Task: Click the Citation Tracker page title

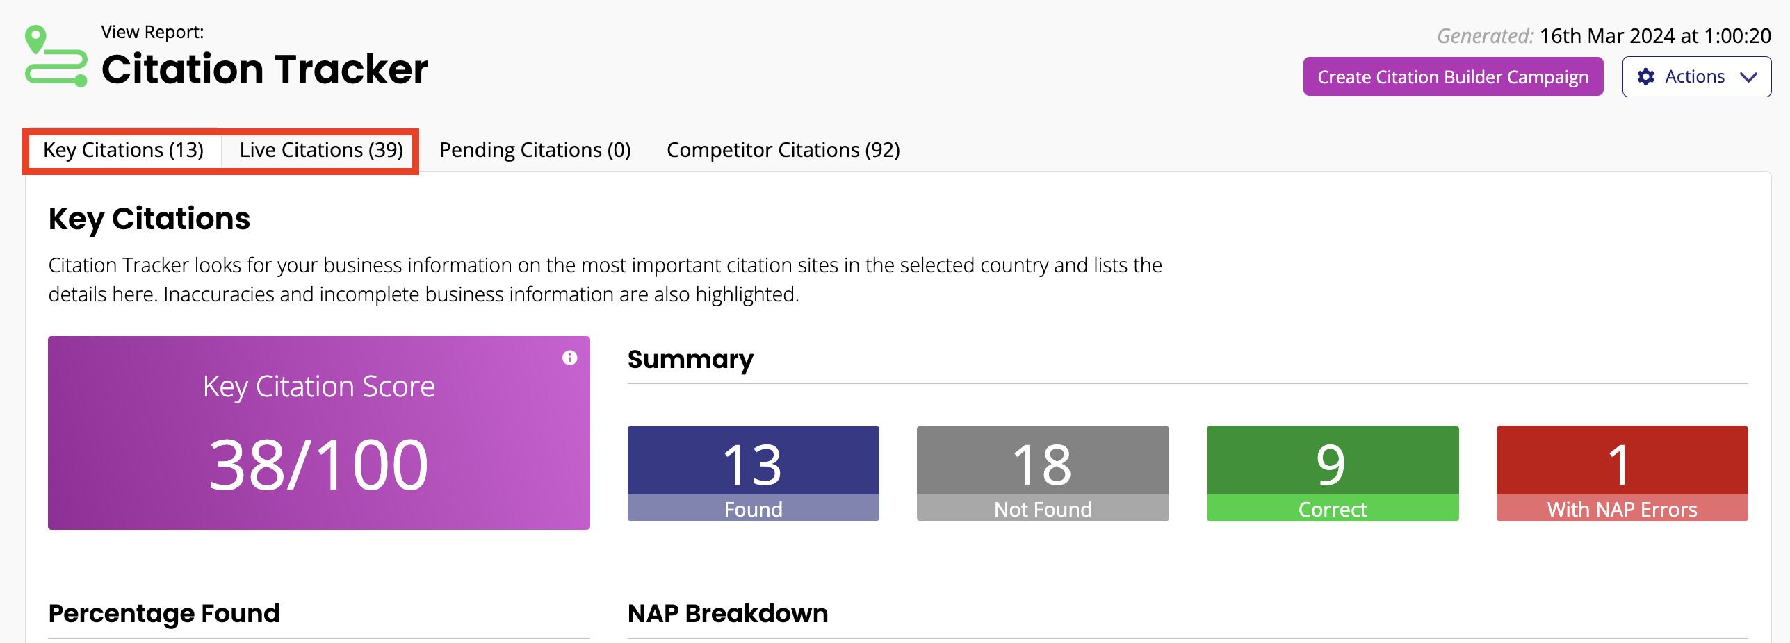Action: [265, 69]
